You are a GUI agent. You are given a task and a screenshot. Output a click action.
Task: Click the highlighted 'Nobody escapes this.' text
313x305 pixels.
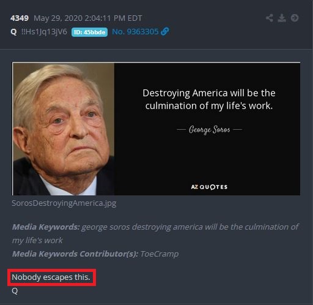51,277
